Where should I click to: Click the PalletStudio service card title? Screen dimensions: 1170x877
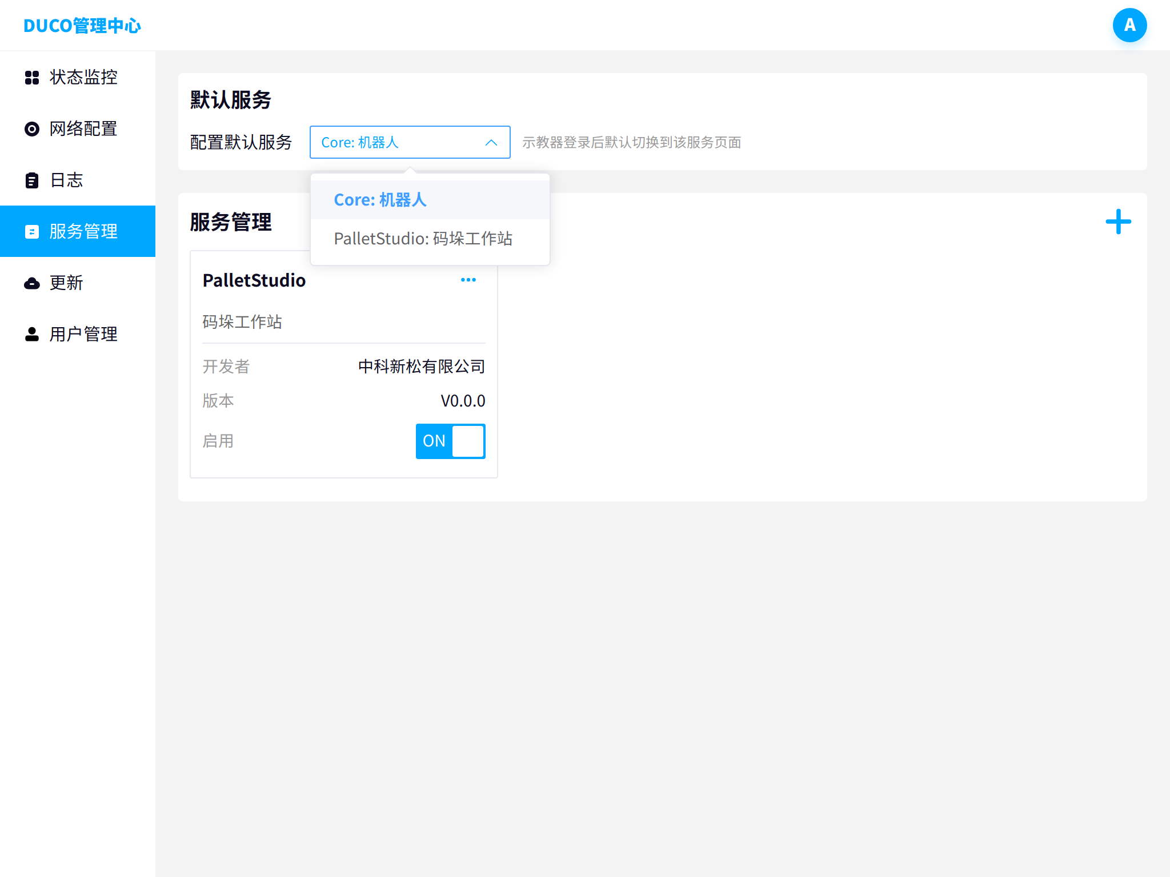(254, 280)
